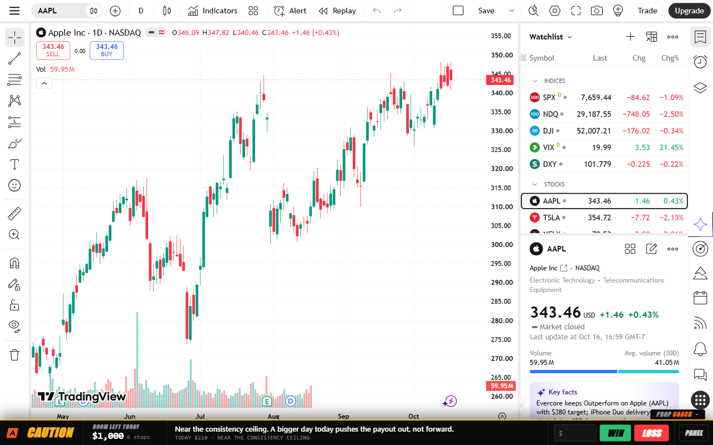
Task: Click the green WIN button
Action: pos(616,433)
